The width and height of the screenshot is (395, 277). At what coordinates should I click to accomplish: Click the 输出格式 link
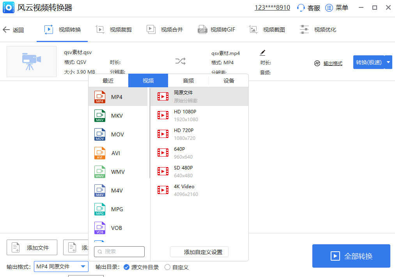pos(333,64)
